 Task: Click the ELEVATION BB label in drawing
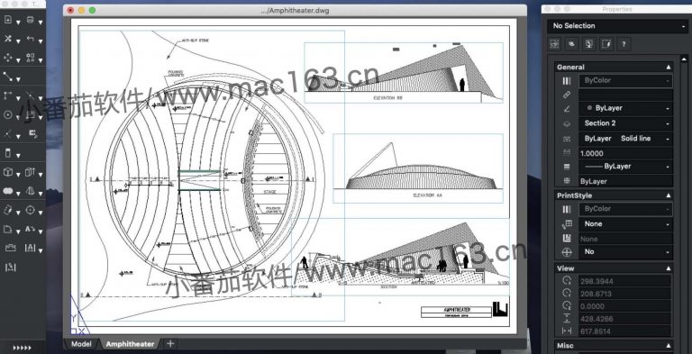tap(388, 98)
